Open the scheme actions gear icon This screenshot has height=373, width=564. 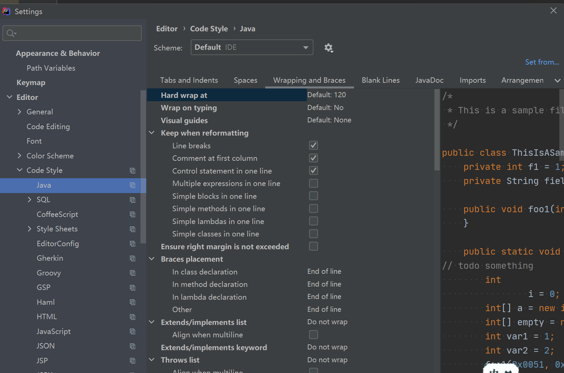[x=328, y=48]
